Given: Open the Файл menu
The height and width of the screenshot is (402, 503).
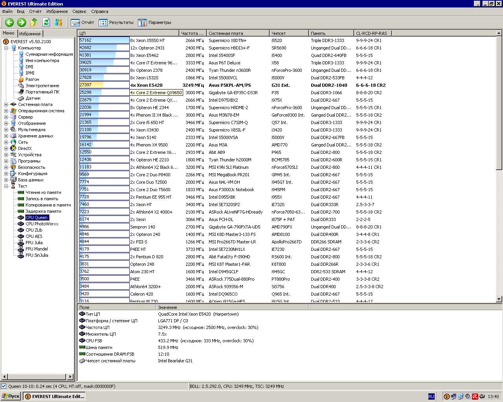Looking at the screenshot, I should pyautogui.click(x=7, y=11).
